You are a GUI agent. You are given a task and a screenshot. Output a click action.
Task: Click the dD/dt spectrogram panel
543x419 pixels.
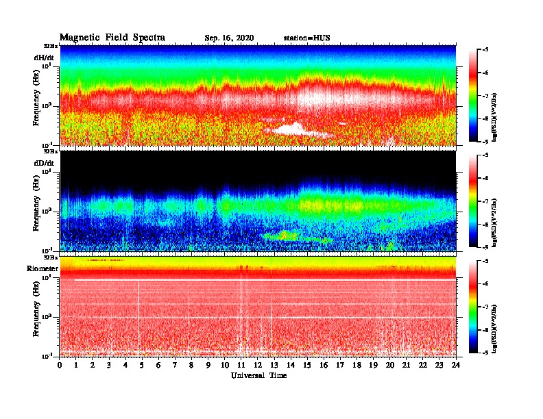click(x=258, y=201)
